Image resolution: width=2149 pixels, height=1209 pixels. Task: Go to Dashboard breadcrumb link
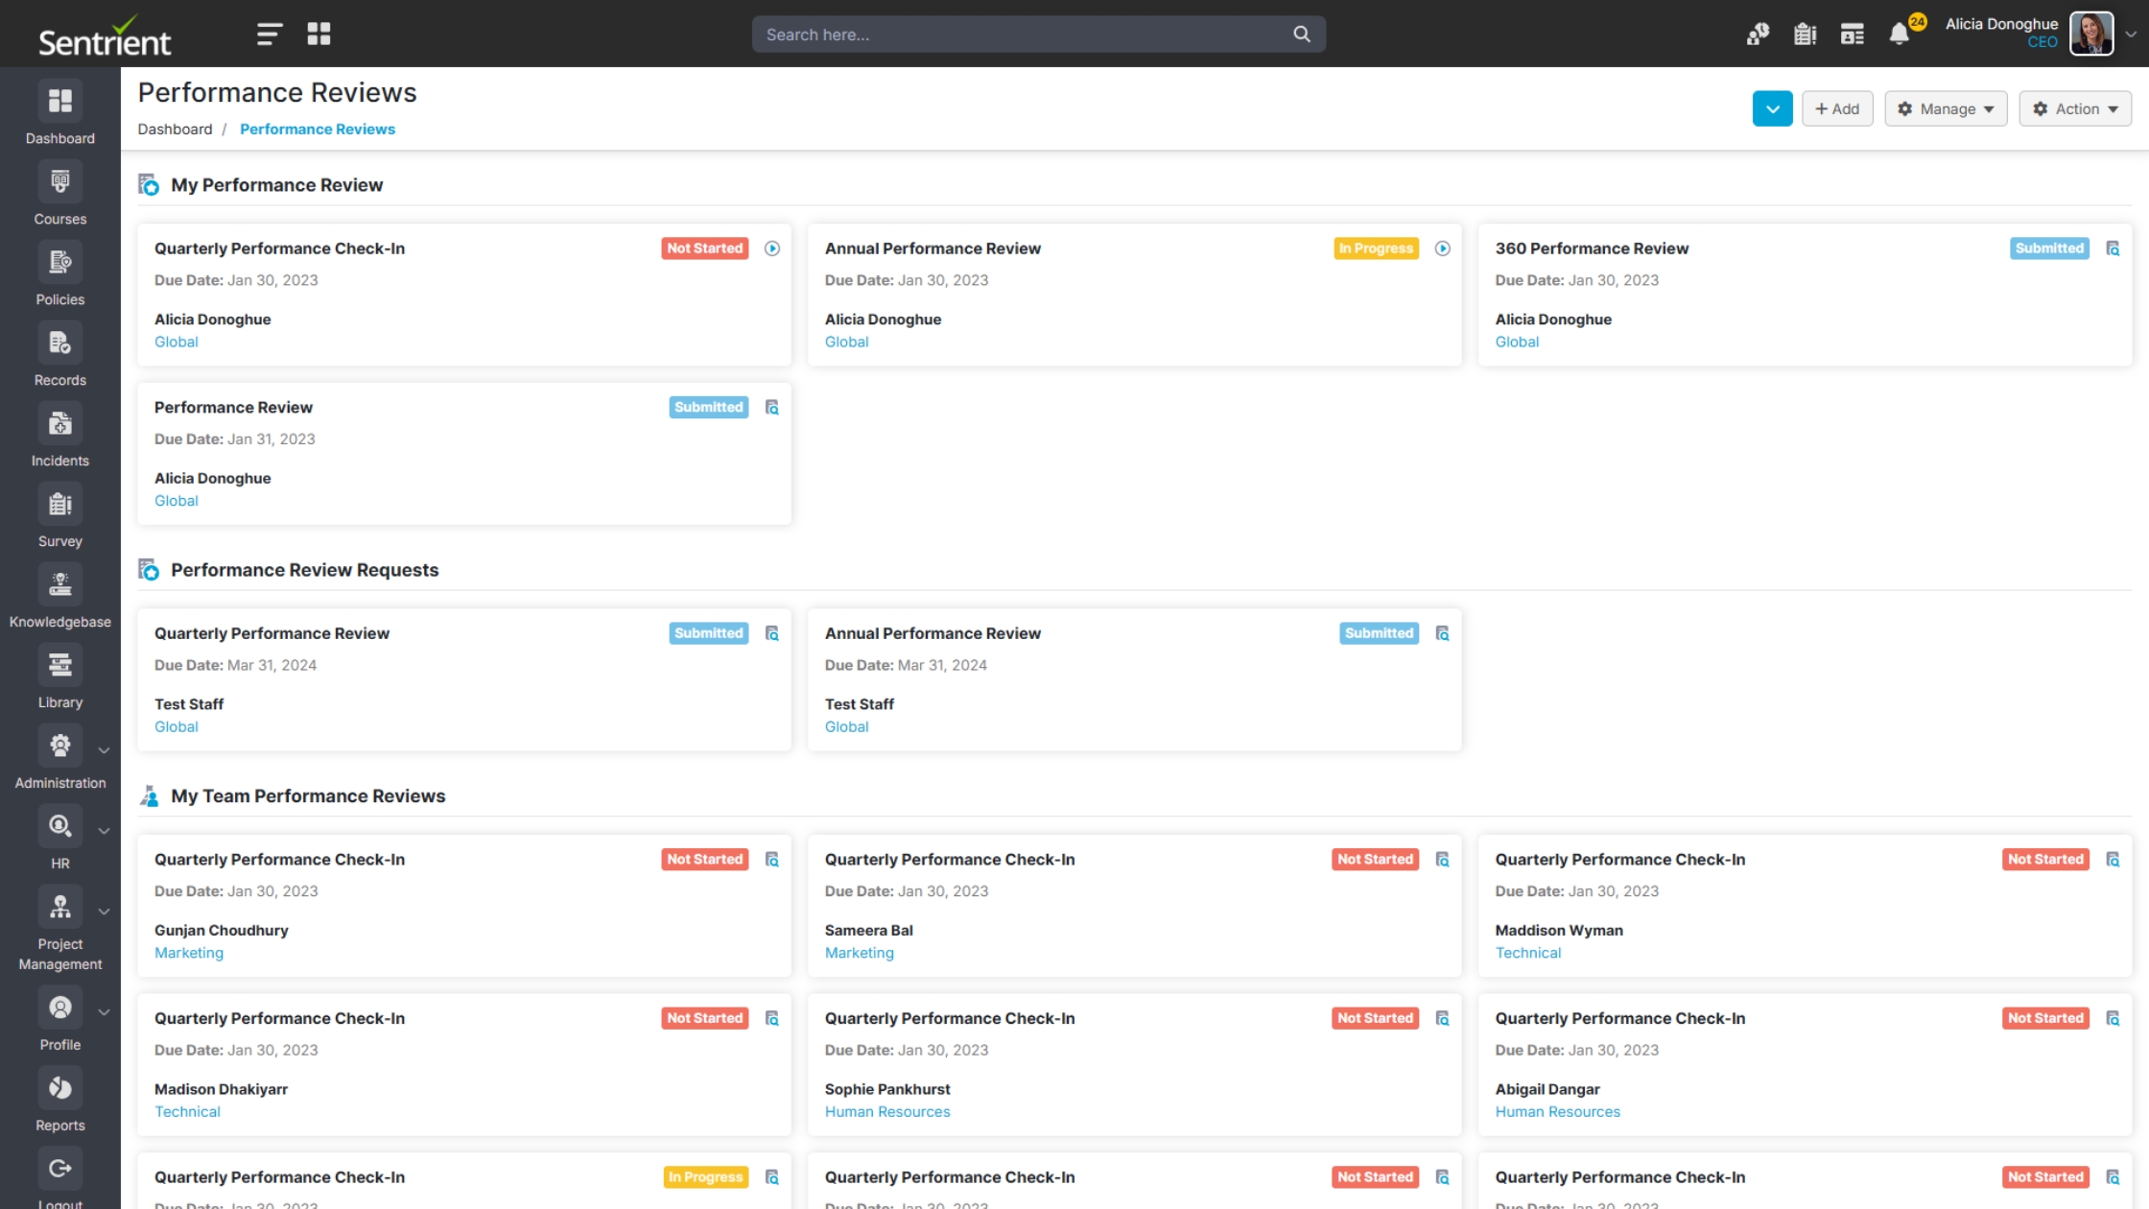coord(175,130)
